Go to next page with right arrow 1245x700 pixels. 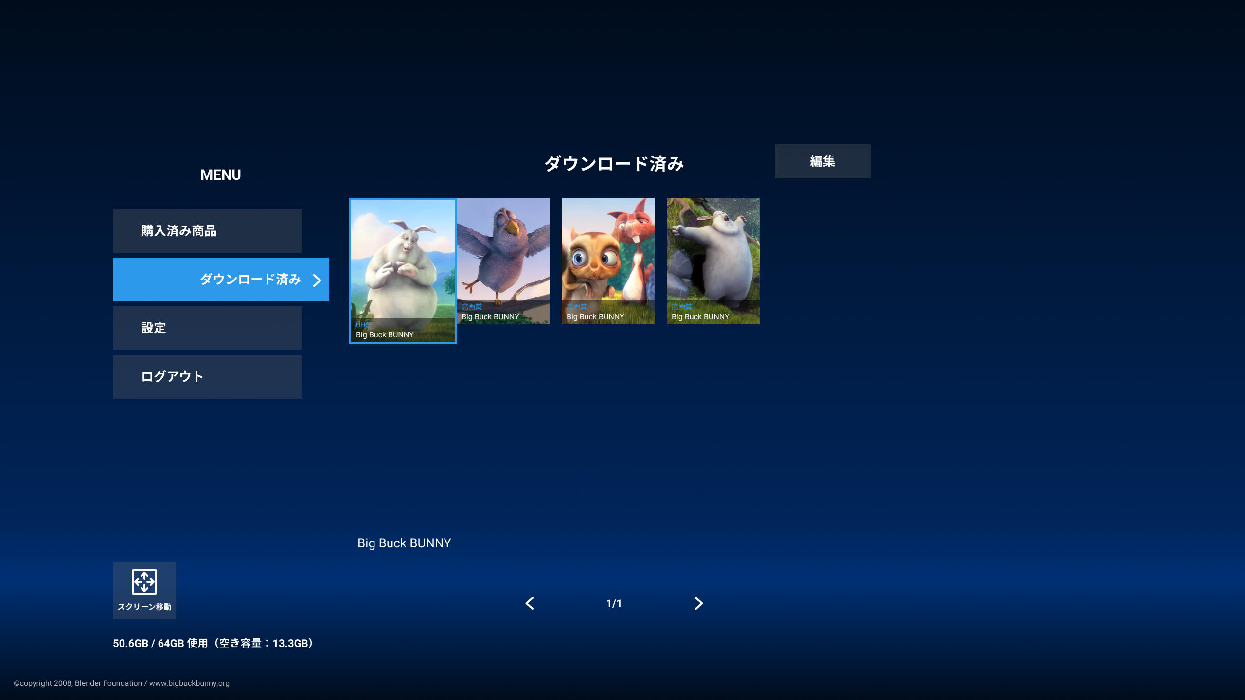pos(698,603)
